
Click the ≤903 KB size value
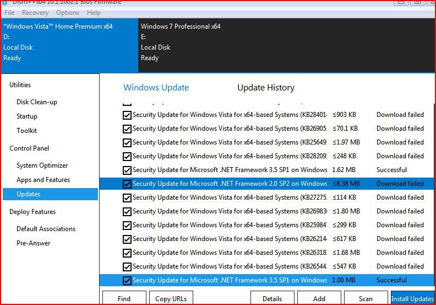(344, 115)
